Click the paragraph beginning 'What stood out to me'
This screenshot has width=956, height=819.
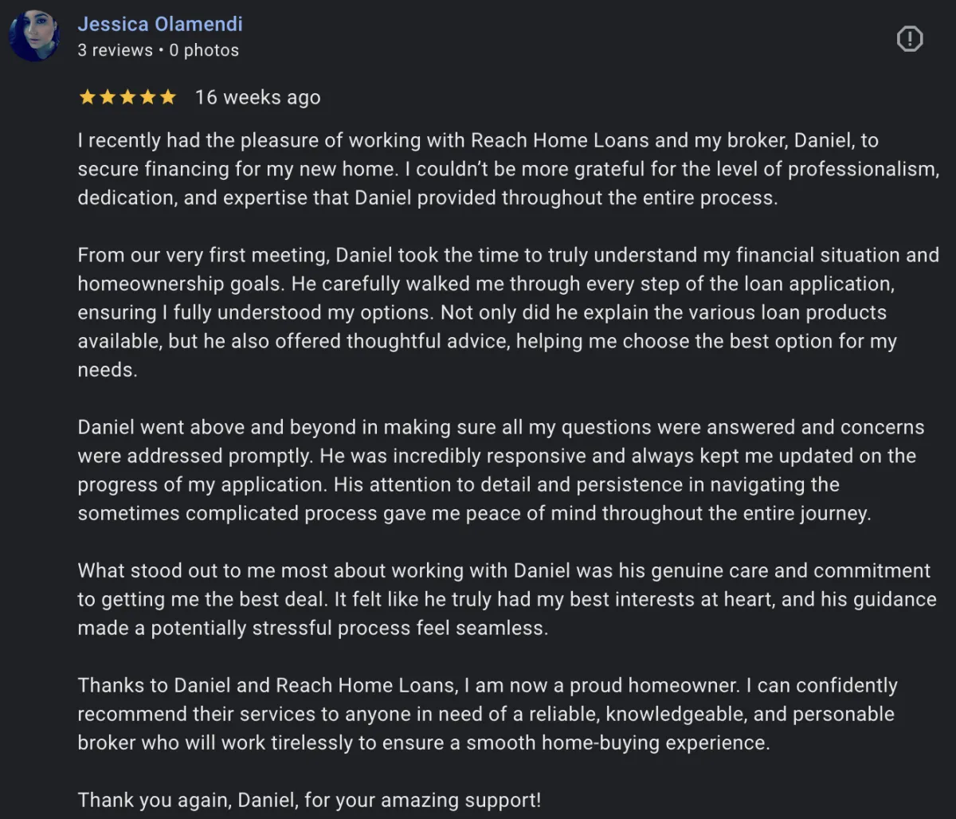507,599
